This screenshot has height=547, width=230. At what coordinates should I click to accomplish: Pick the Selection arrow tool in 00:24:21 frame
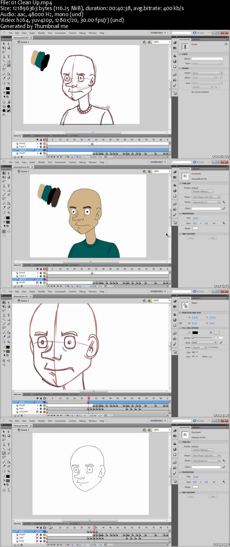(4, 302)
